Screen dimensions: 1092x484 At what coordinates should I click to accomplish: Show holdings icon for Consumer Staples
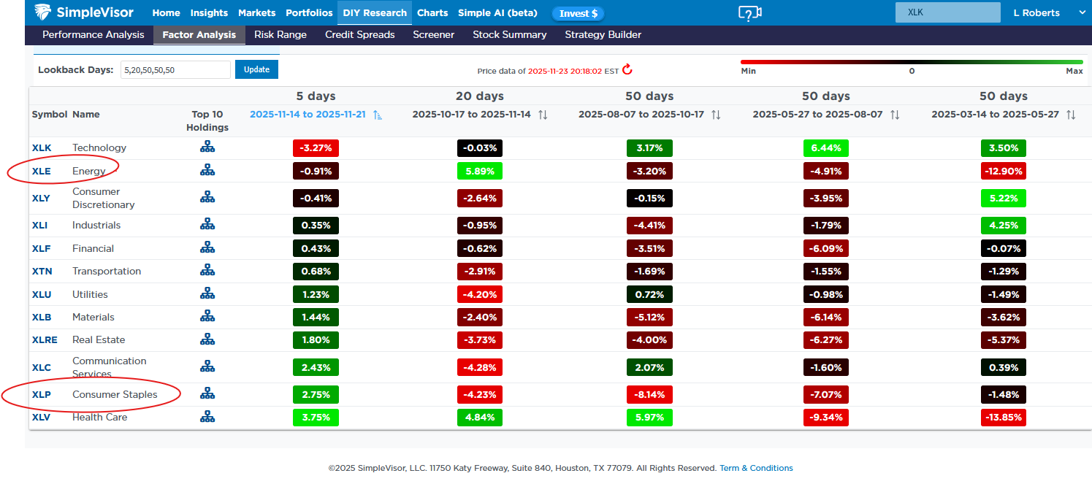[x=207, y=394]
